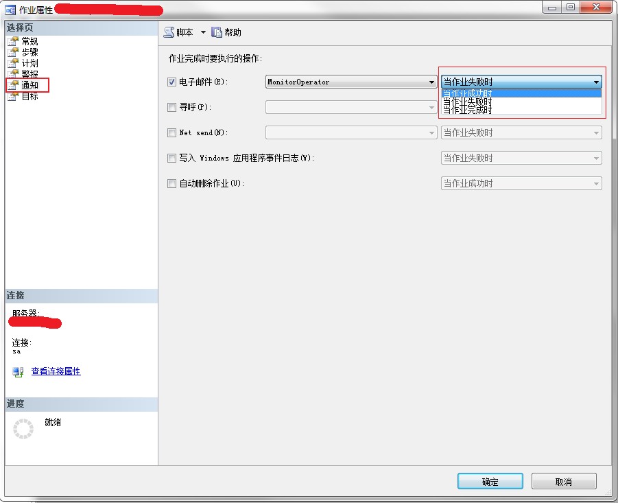Click the 脚本 script toolbar icon

click(169, 32)
